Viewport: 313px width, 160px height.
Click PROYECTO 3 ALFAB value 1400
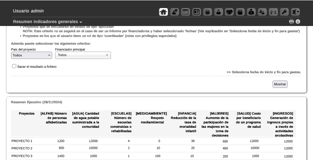[61, 156]
